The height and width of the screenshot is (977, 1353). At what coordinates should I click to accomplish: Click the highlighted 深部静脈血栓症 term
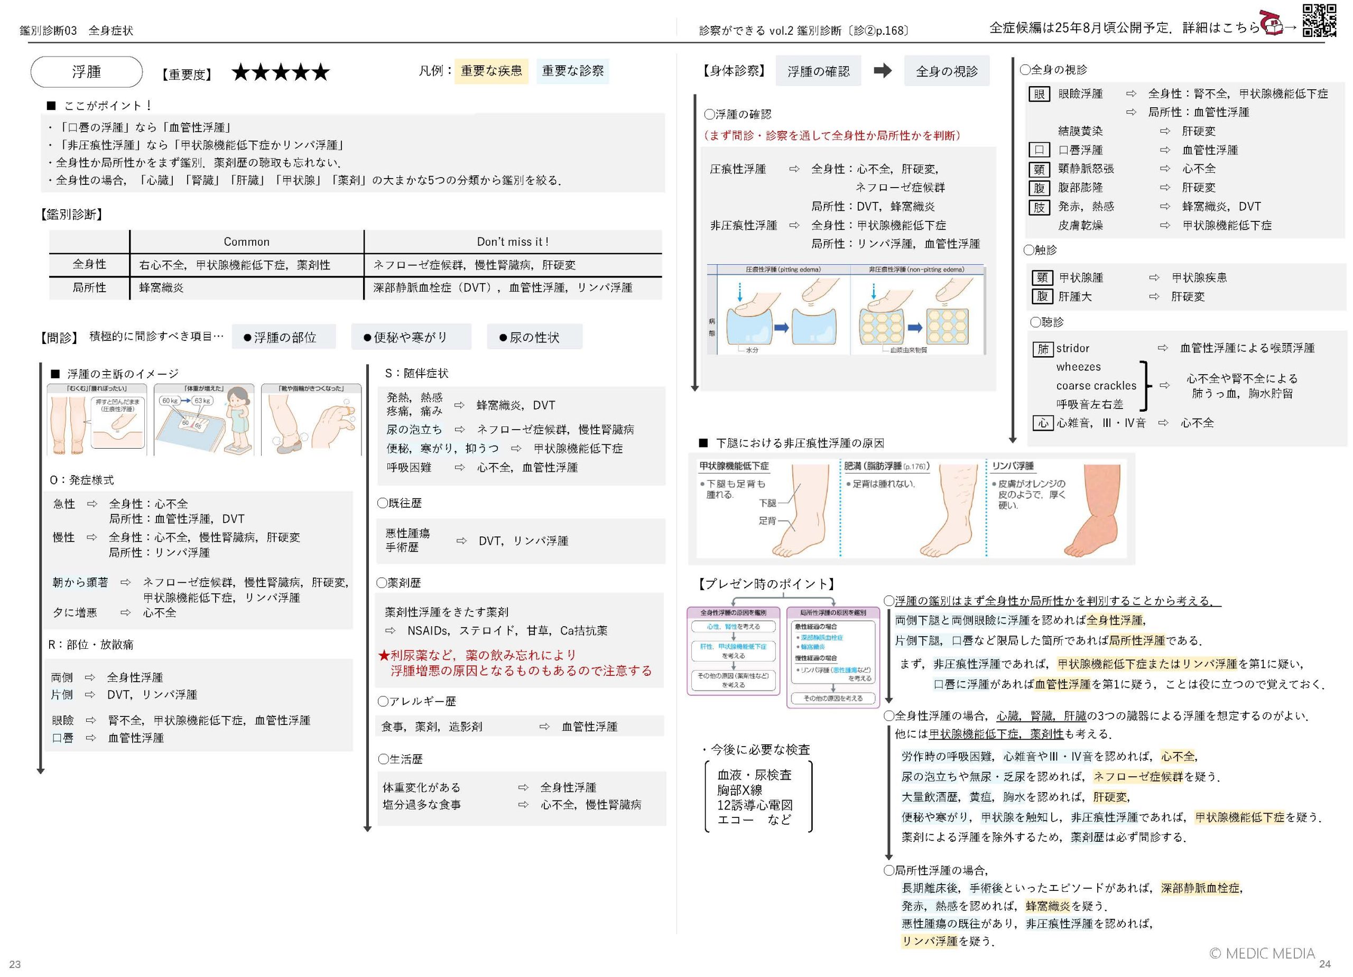click(1200, 888)
